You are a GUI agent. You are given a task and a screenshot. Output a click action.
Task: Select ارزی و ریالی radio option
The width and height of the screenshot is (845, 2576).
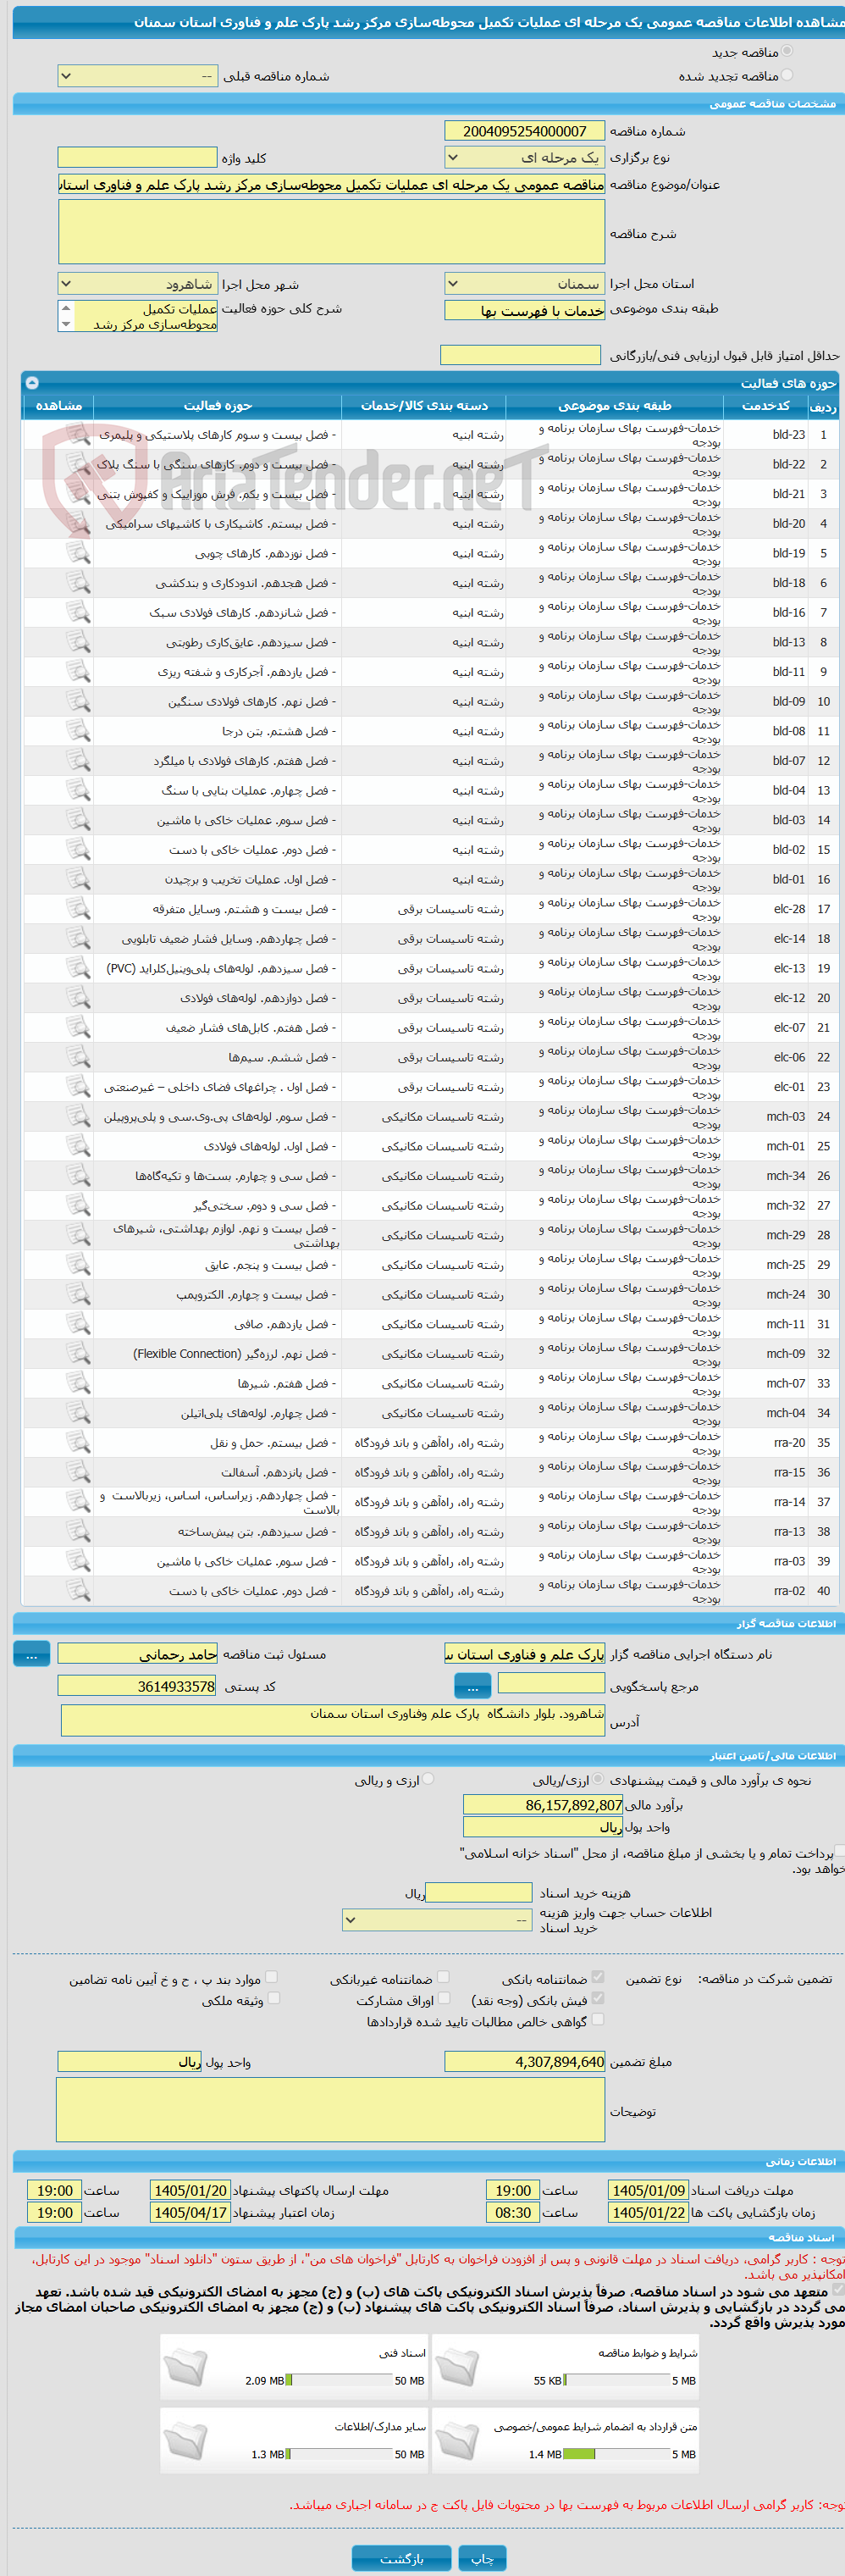pyautogui.click(x=428, y=1779)
